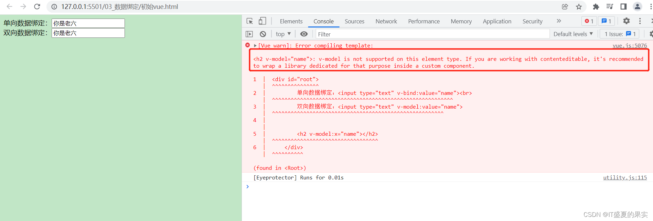Show the console sidebar panel icon
This screenshot has height=221, width=653.
[249, 34]
